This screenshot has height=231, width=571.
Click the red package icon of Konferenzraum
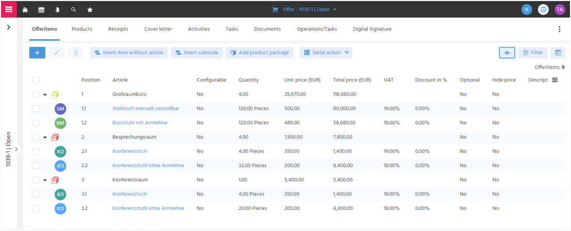coord(55,180)
